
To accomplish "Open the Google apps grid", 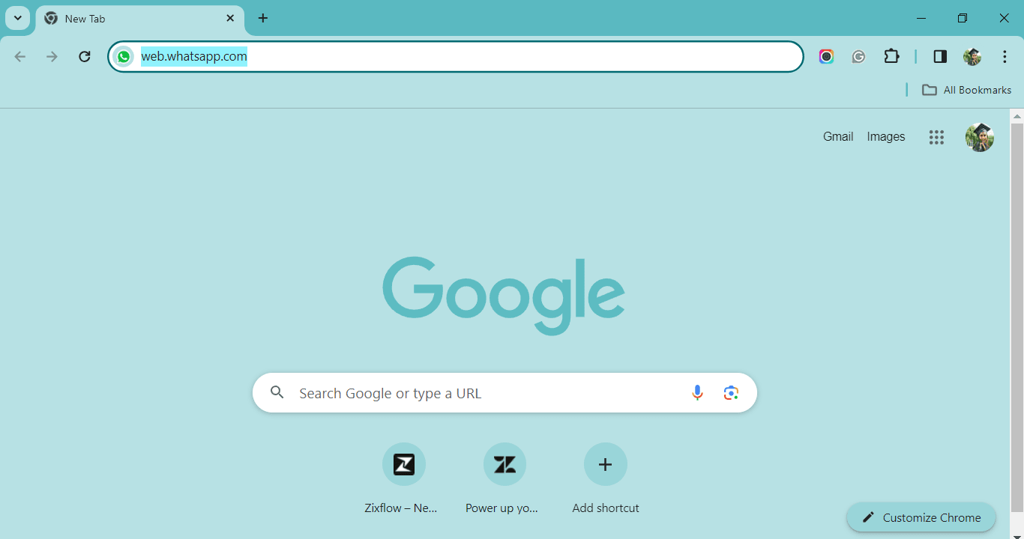I will (936, 137).
